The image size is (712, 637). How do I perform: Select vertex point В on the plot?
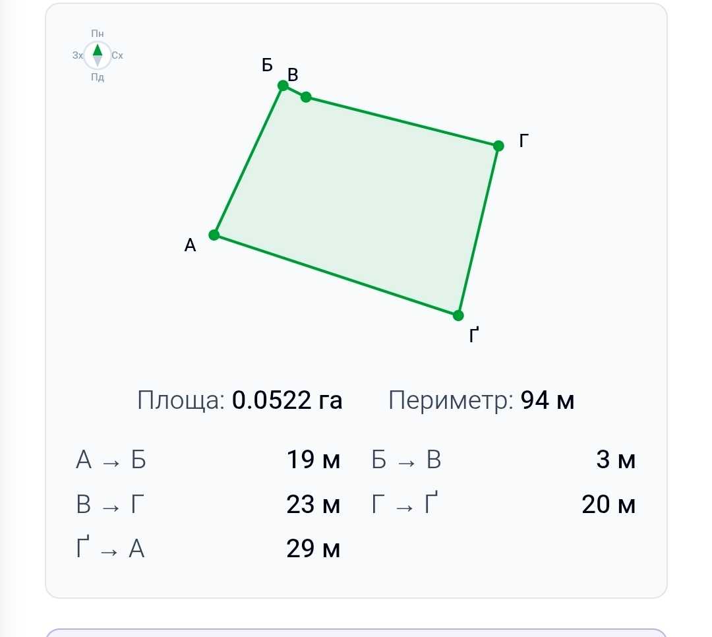click(x=306, y=97)
